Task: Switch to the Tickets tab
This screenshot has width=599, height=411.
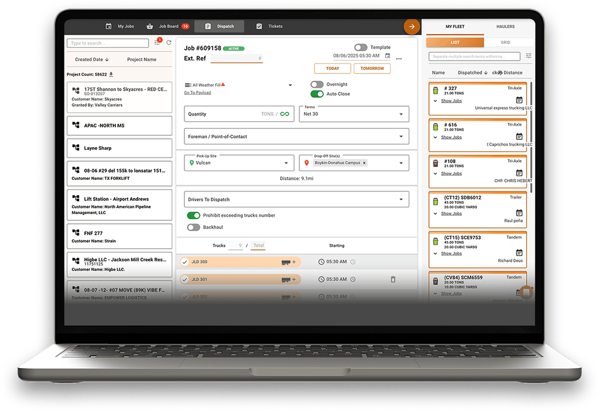Action: [270, 26]
